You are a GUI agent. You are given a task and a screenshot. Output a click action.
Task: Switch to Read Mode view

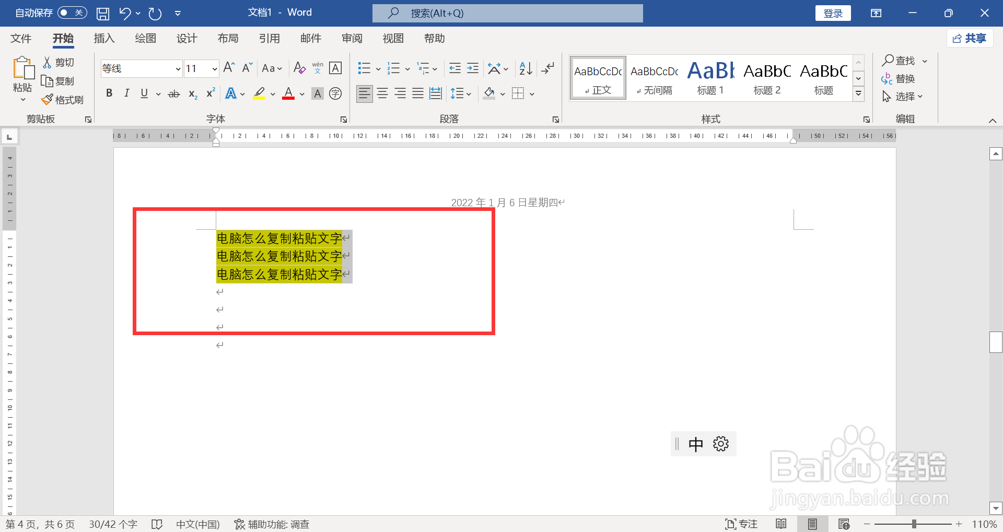(x=781, y=524)
